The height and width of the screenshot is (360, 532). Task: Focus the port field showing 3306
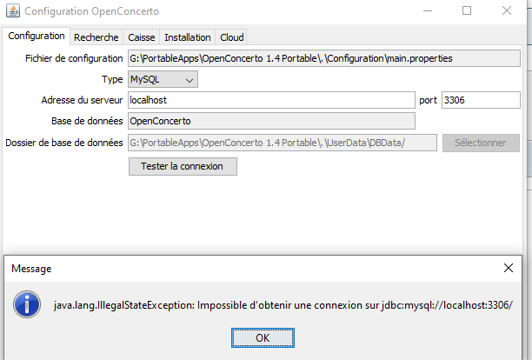click(480, 100)
